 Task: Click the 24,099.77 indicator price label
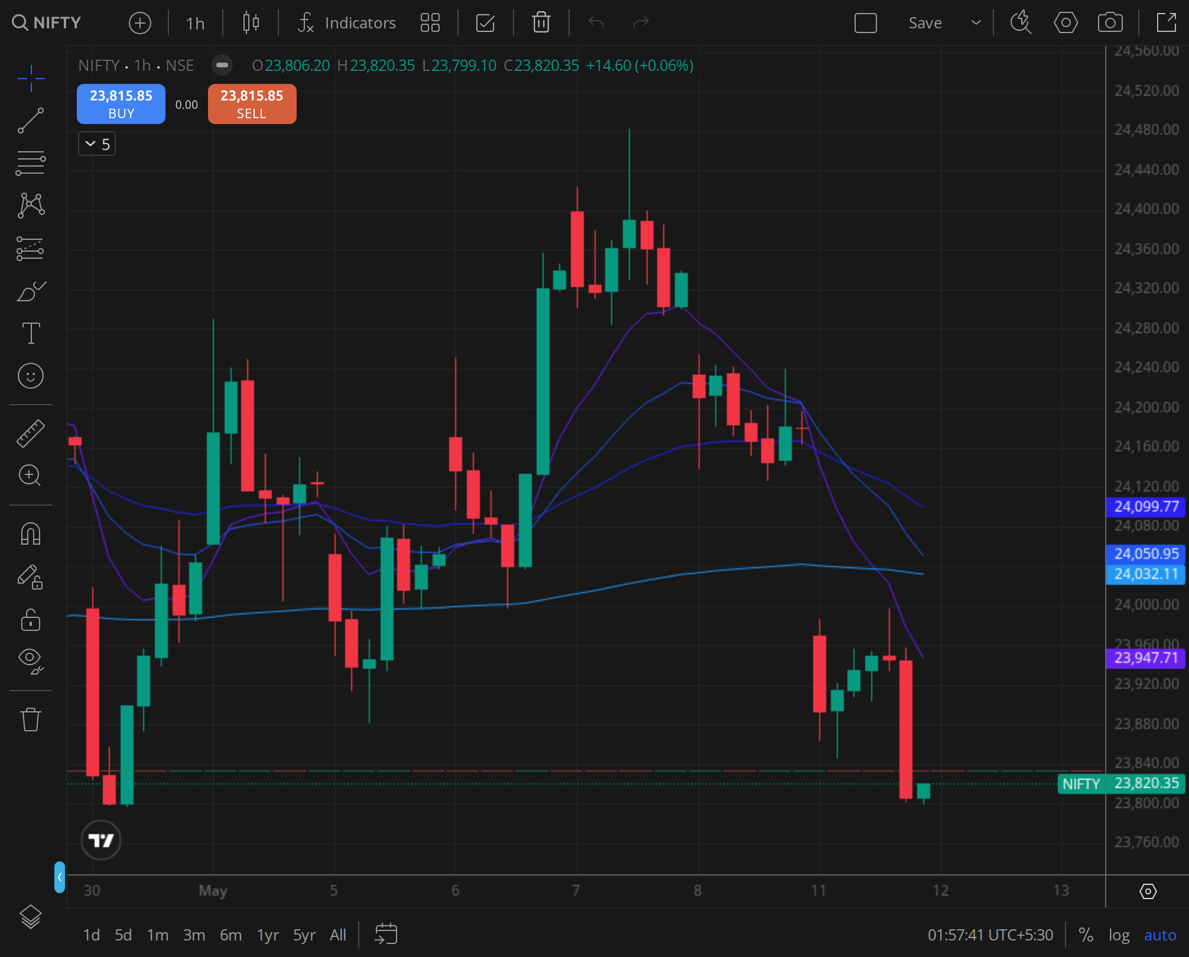pyautogui.click(x=1146, y=506)
